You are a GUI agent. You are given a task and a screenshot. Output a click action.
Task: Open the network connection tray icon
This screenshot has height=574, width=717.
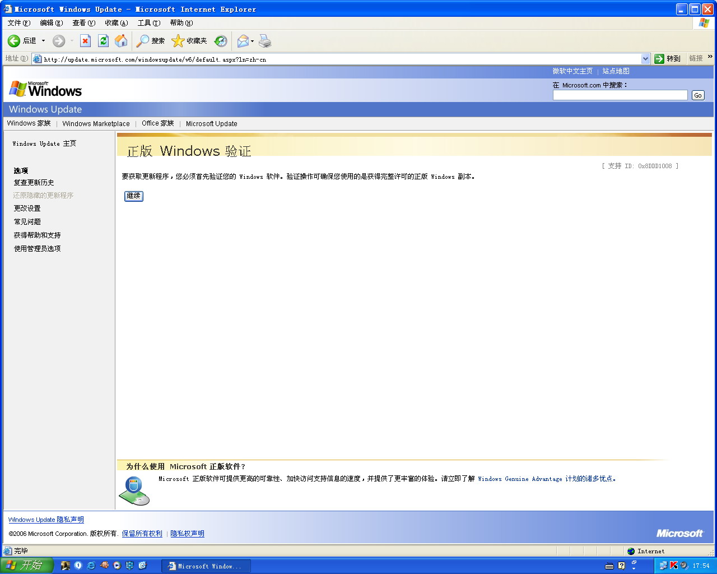663,566
